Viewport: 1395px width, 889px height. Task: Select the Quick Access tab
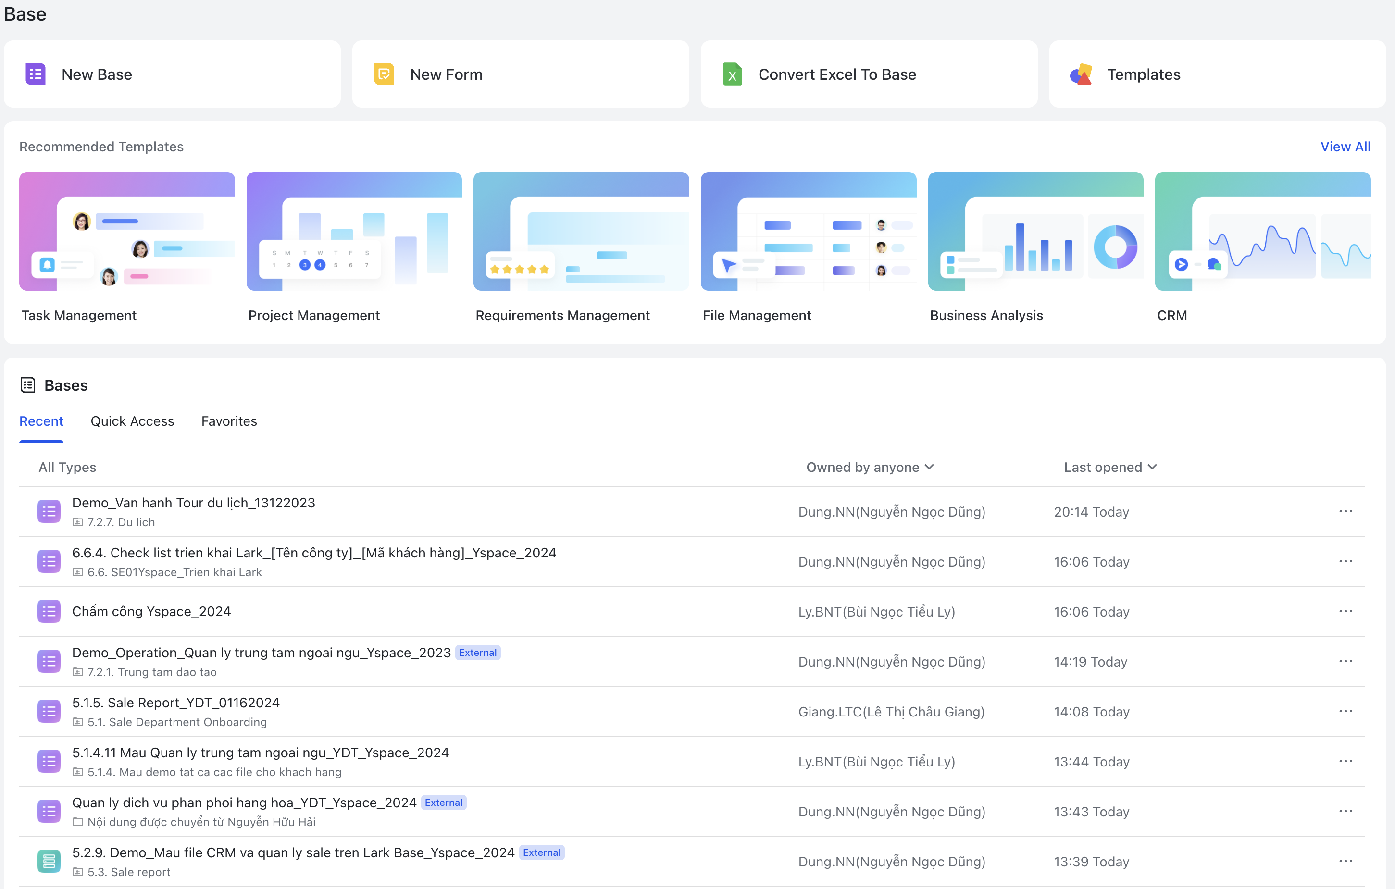[132, 420]
